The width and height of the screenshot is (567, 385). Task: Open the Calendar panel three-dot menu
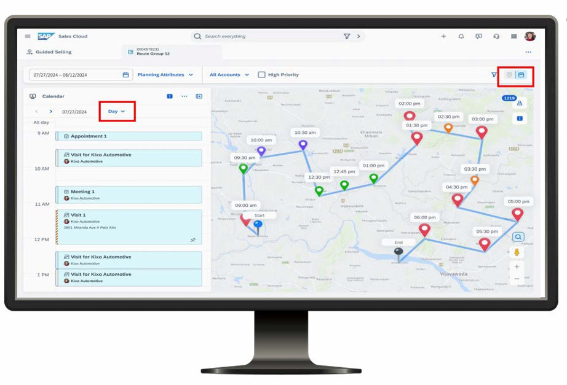[184, 96]
